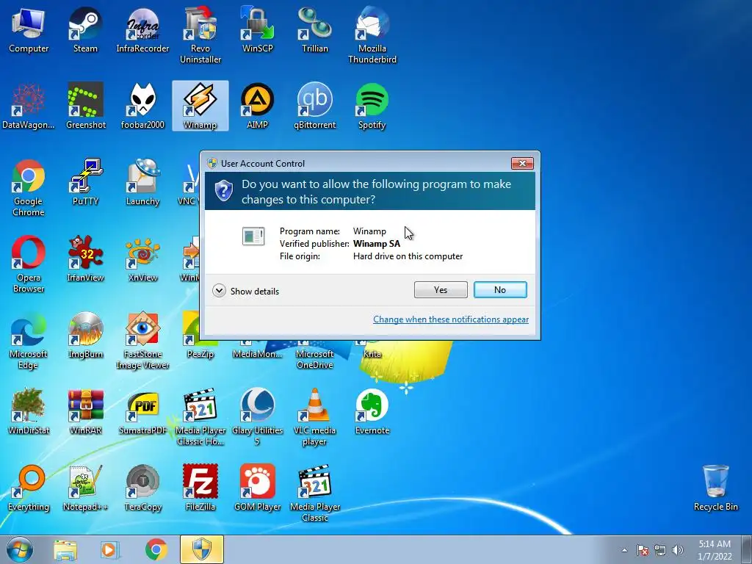Open Change when these notifications appear link
Image resolution: width=752 pixels, height=564 pixels.
(451, 319)
